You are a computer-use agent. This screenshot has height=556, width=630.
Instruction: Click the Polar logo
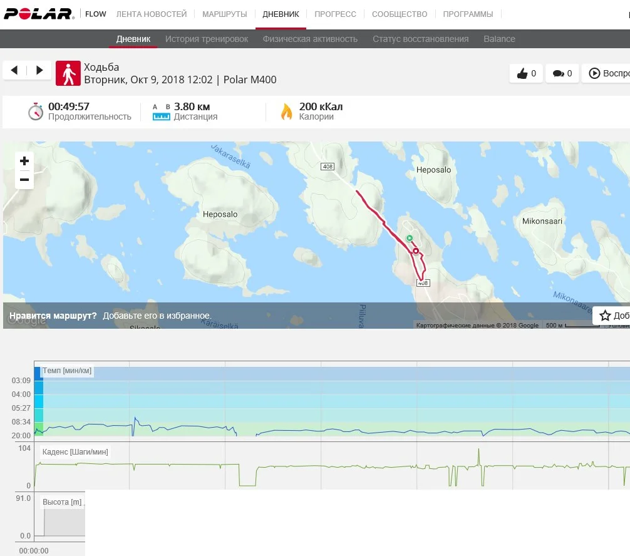39,14
